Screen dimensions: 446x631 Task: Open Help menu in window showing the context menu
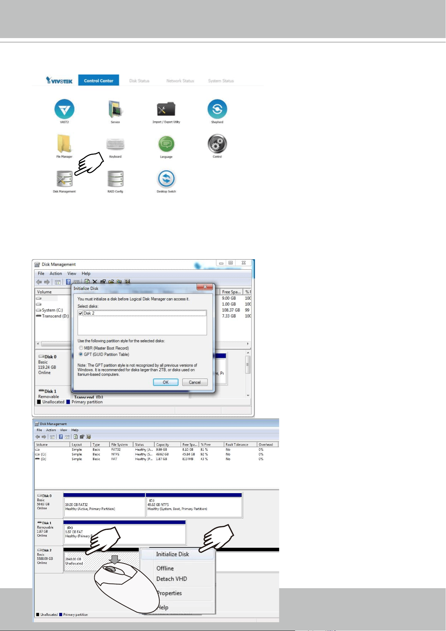point(75,430)
